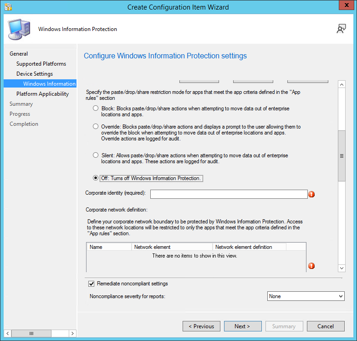The width and height of the screenshot is (357, 341).
Task: Click the Next button
Action: coord(242,326)
